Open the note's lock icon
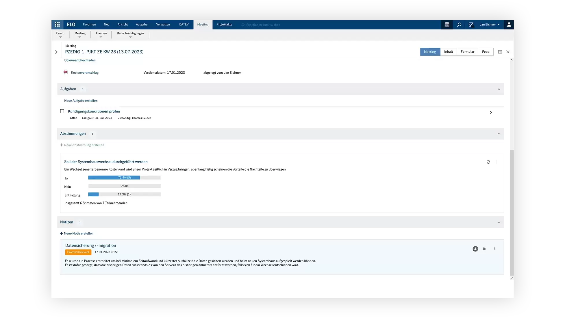 tap(484, 249)
